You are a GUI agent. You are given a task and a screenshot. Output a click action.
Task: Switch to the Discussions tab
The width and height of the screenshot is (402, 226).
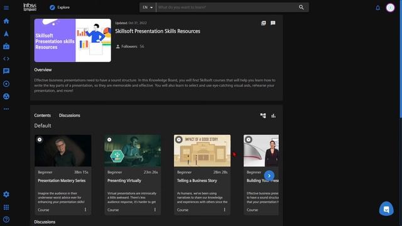click(70, 116)
